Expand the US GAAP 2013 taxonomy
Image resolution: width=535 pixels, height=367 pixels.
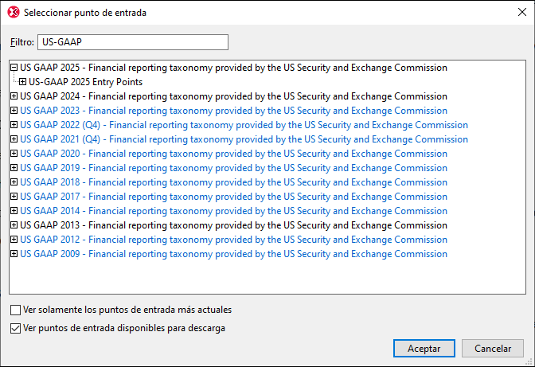(x=14, y=225)
